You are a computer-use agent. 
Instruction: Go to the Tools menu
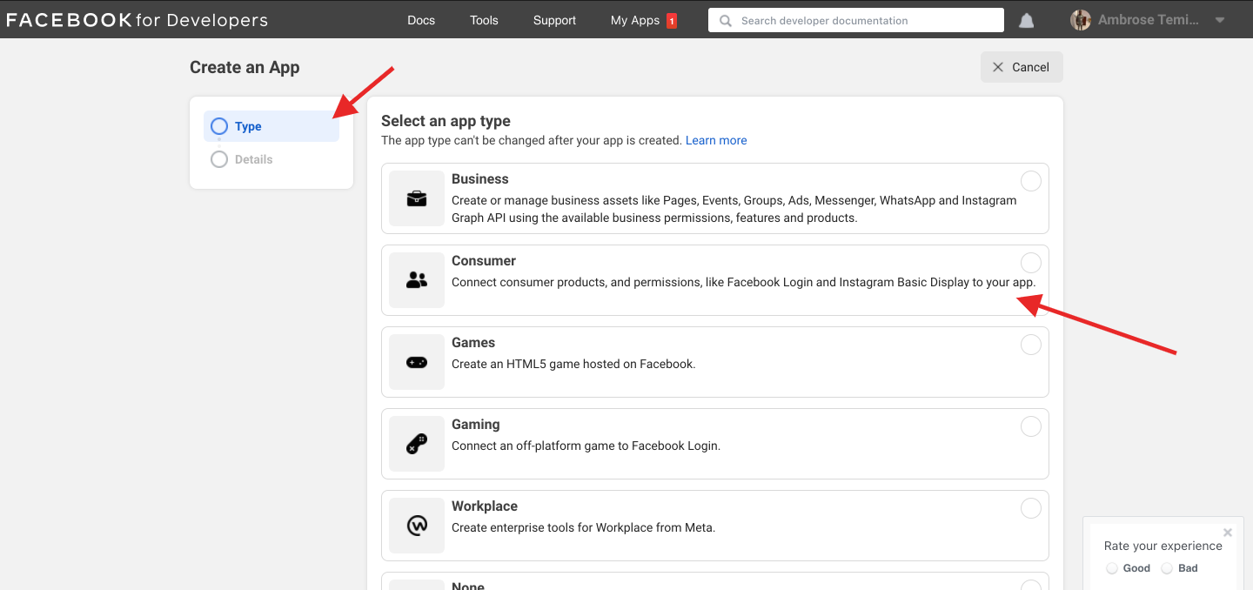tap(484, 20)
